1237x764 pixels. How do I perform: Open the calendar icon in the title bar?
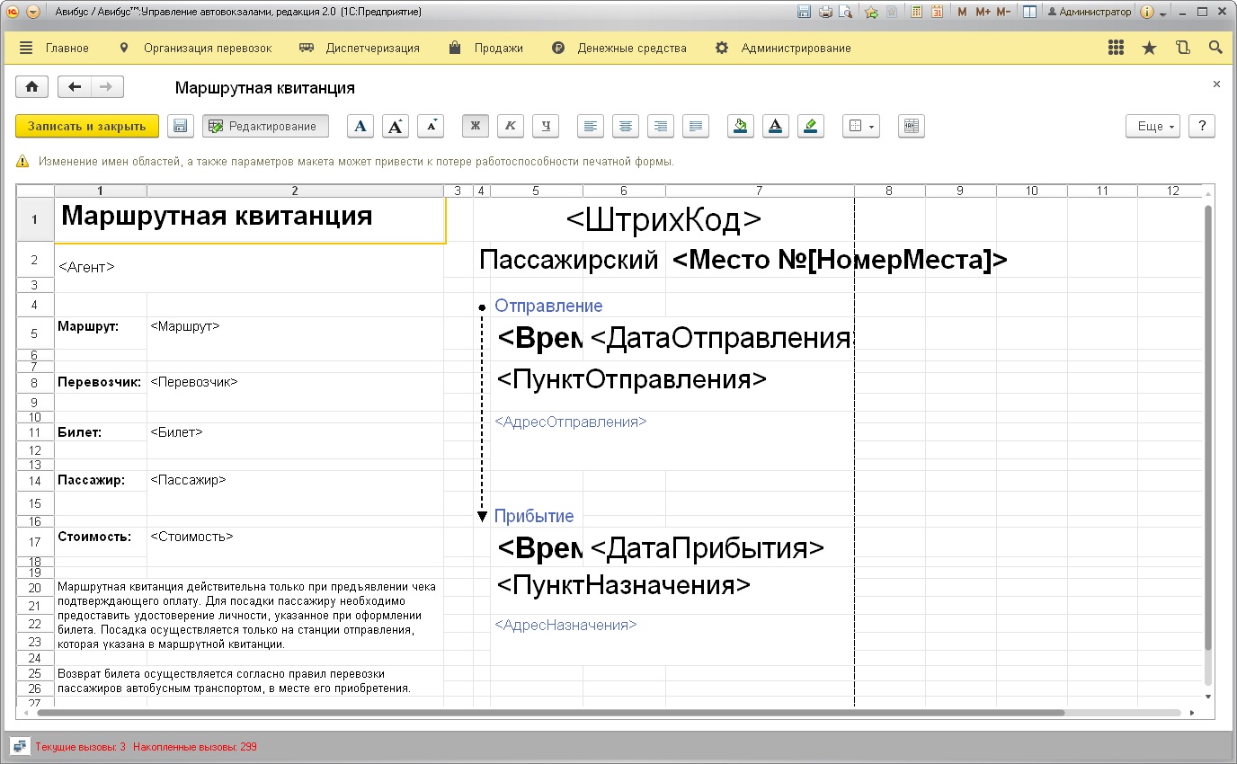click(x=936, y=13)
